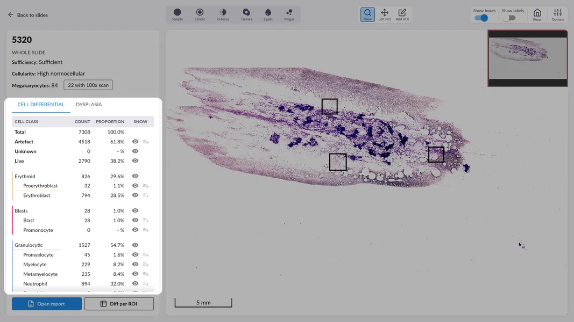Image resolution: width=574 pixels, height=322 pixels.
Task: Toggle visibility of Artefact cells
Action: [x=136, y=142]
